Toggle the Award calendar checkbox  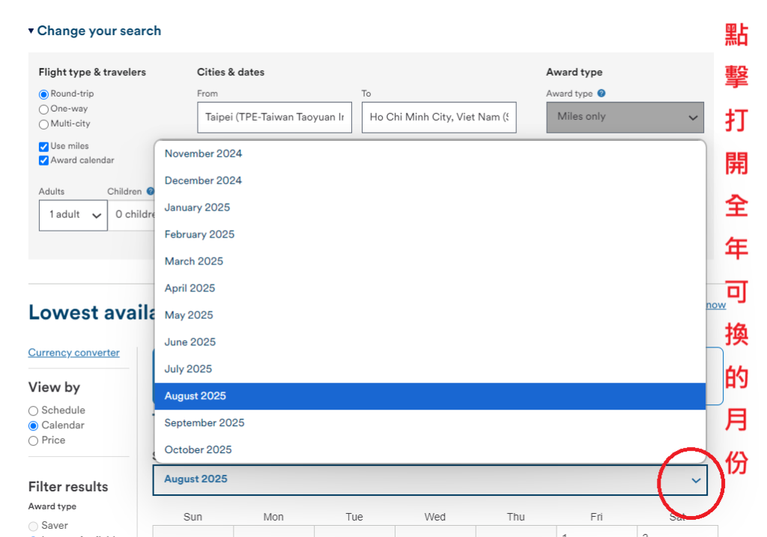(43, 161)
